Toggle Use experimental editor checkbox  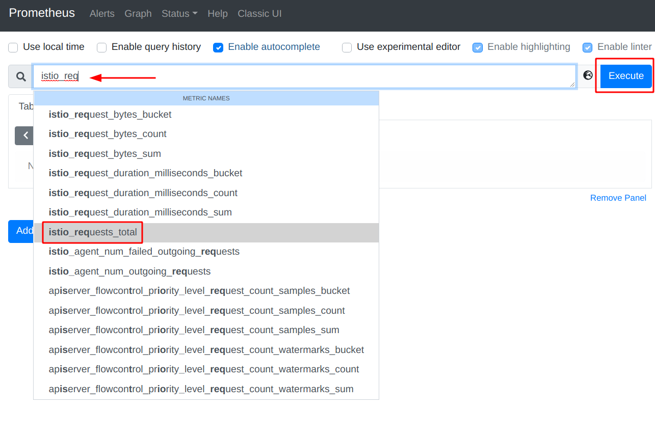point(347,47)
